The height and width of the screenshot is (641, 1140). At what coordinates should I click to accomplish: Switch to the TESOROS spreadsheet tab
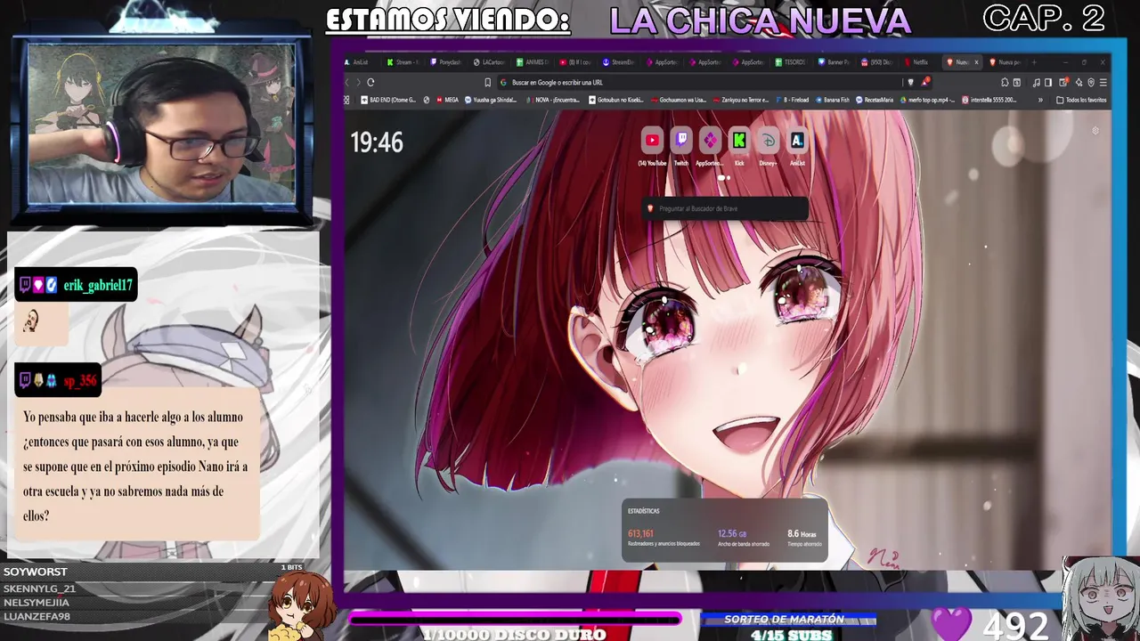790,62
